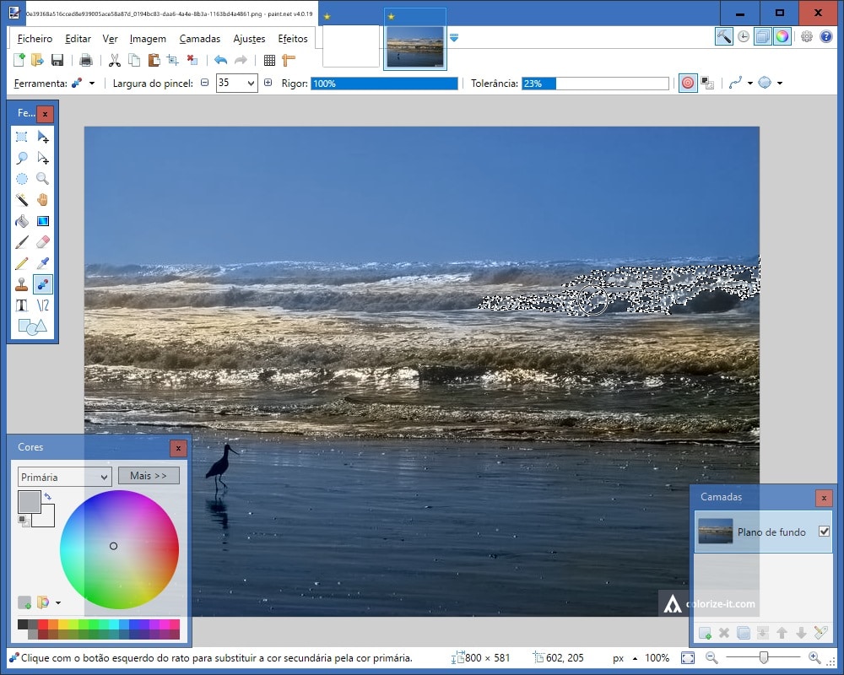This screenshot has height=675, width=844.
Task: Click the Tolerância 23% slider bar
Action: click(595, 84)
